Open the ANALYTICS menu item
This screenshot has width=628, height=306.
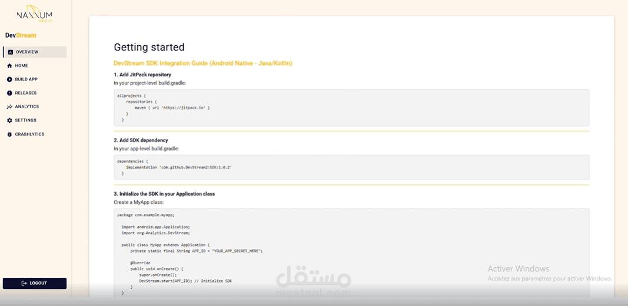point(35,107)
